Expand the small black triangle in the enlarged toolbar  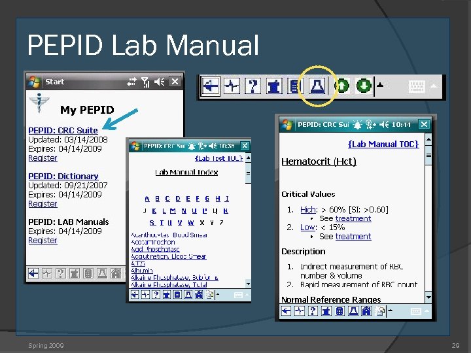click(x=380, y=85)
